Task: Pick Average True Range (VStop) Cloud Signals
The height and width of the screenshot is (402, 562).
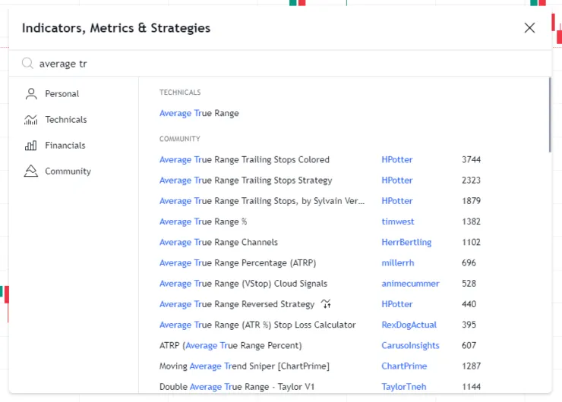Action: pyautogui.click(x=243, y=284)
